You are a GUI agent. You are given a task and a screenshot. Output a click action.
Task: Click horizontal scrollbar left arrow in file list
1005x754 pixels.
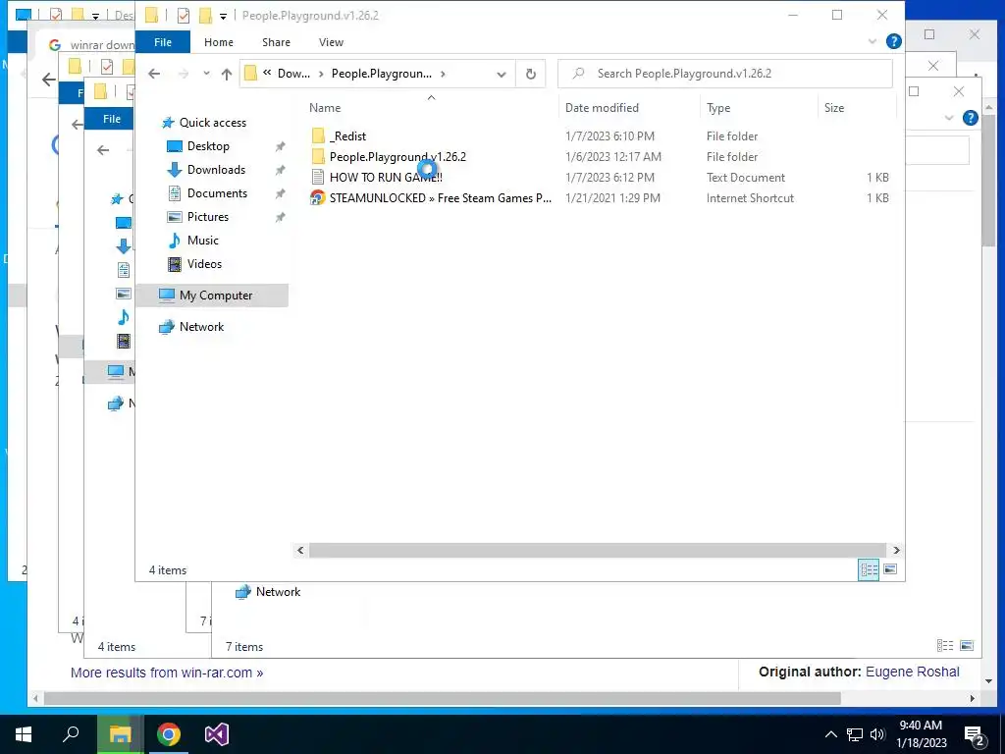pyautogui.click(x=300, y=550)
